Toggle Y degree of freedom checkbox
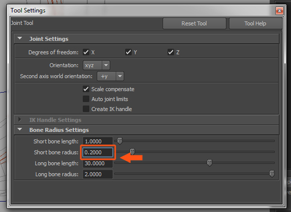This screenshot has width=291, height=212. (128, 52)
